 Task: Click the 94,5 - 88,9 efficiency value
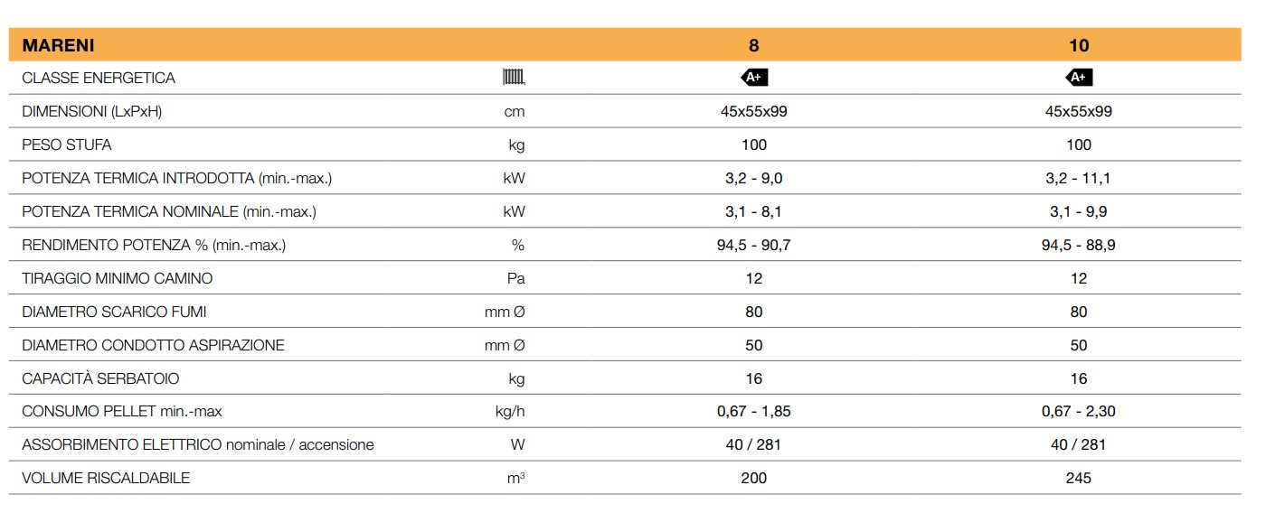click(x=1079, y=245)
